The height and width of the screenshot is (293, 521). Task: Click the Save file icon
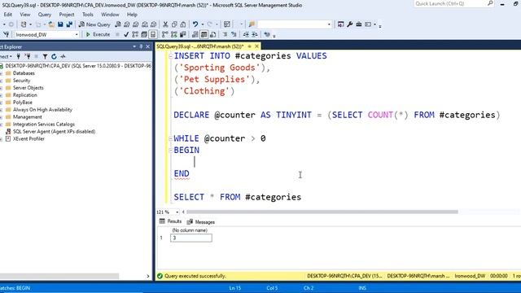pyautogui.click(x=60, y=24)
